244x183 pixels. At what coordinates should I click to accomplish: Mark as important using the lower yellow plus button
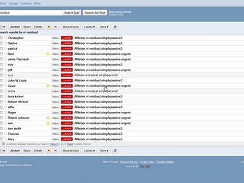(49, 150)
